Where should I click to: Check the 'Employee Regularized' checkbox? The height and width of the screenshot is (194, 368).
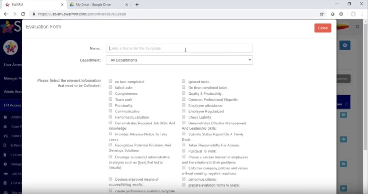pyautogui.click(x=184, y=111)
